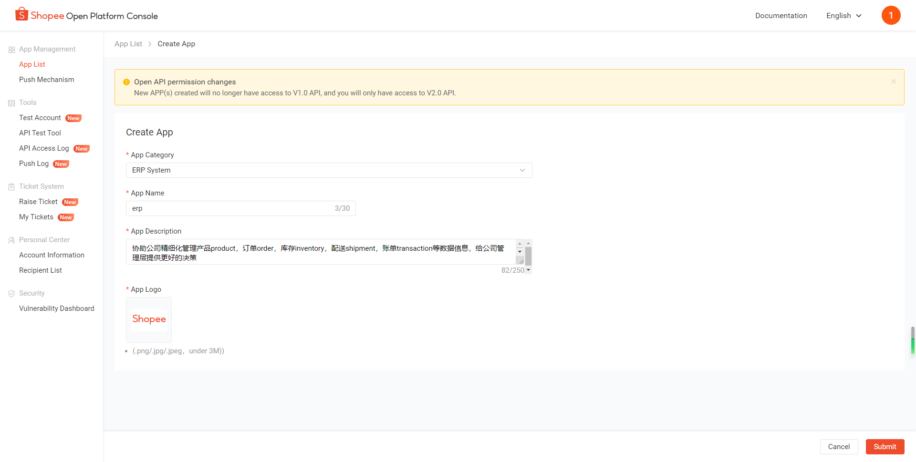Open Recipient List page

[41, 270]
